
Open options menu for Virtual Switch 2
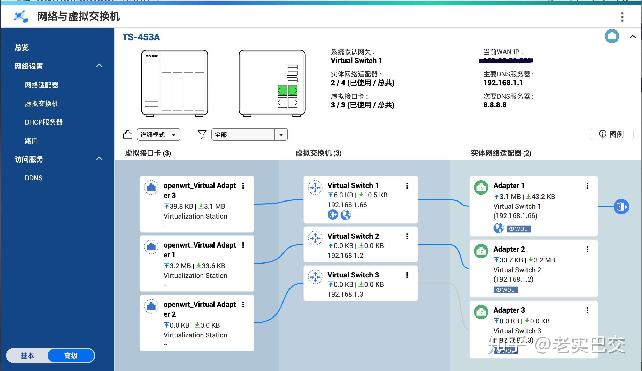pyautogui.click(x=407, y=236)
